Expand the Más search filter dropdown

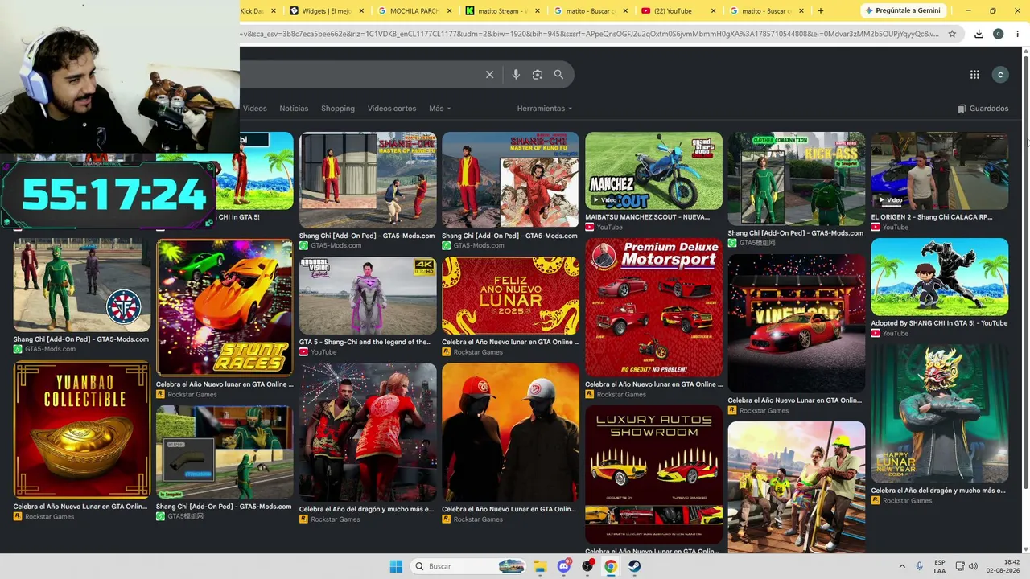tap(439, 109)
